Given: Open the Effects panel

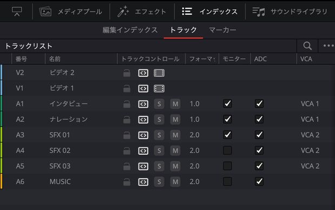Looking at the screenshot, I should click(142, 11).
